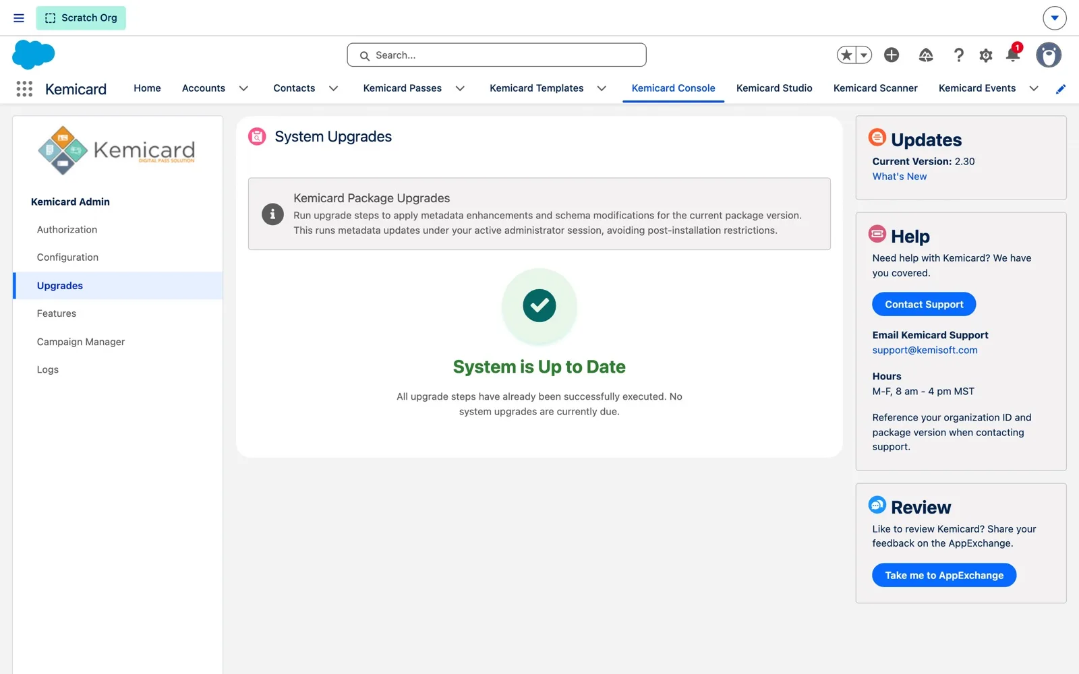Viewport: 1079px width, 674px height.
Task: Open the Kemicard Scanner tab
Action: 875,88
